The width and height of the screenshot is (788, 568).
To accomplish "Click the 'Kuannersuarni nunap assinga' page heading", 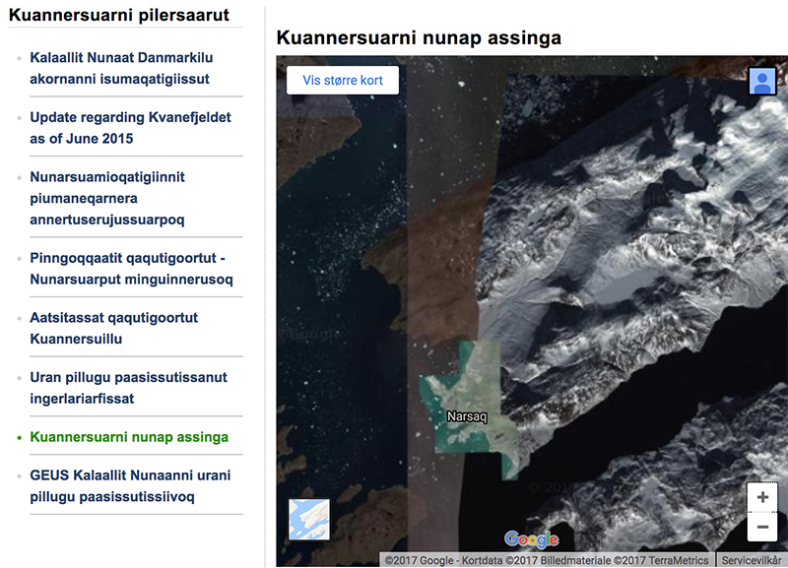I will point(419,38).
